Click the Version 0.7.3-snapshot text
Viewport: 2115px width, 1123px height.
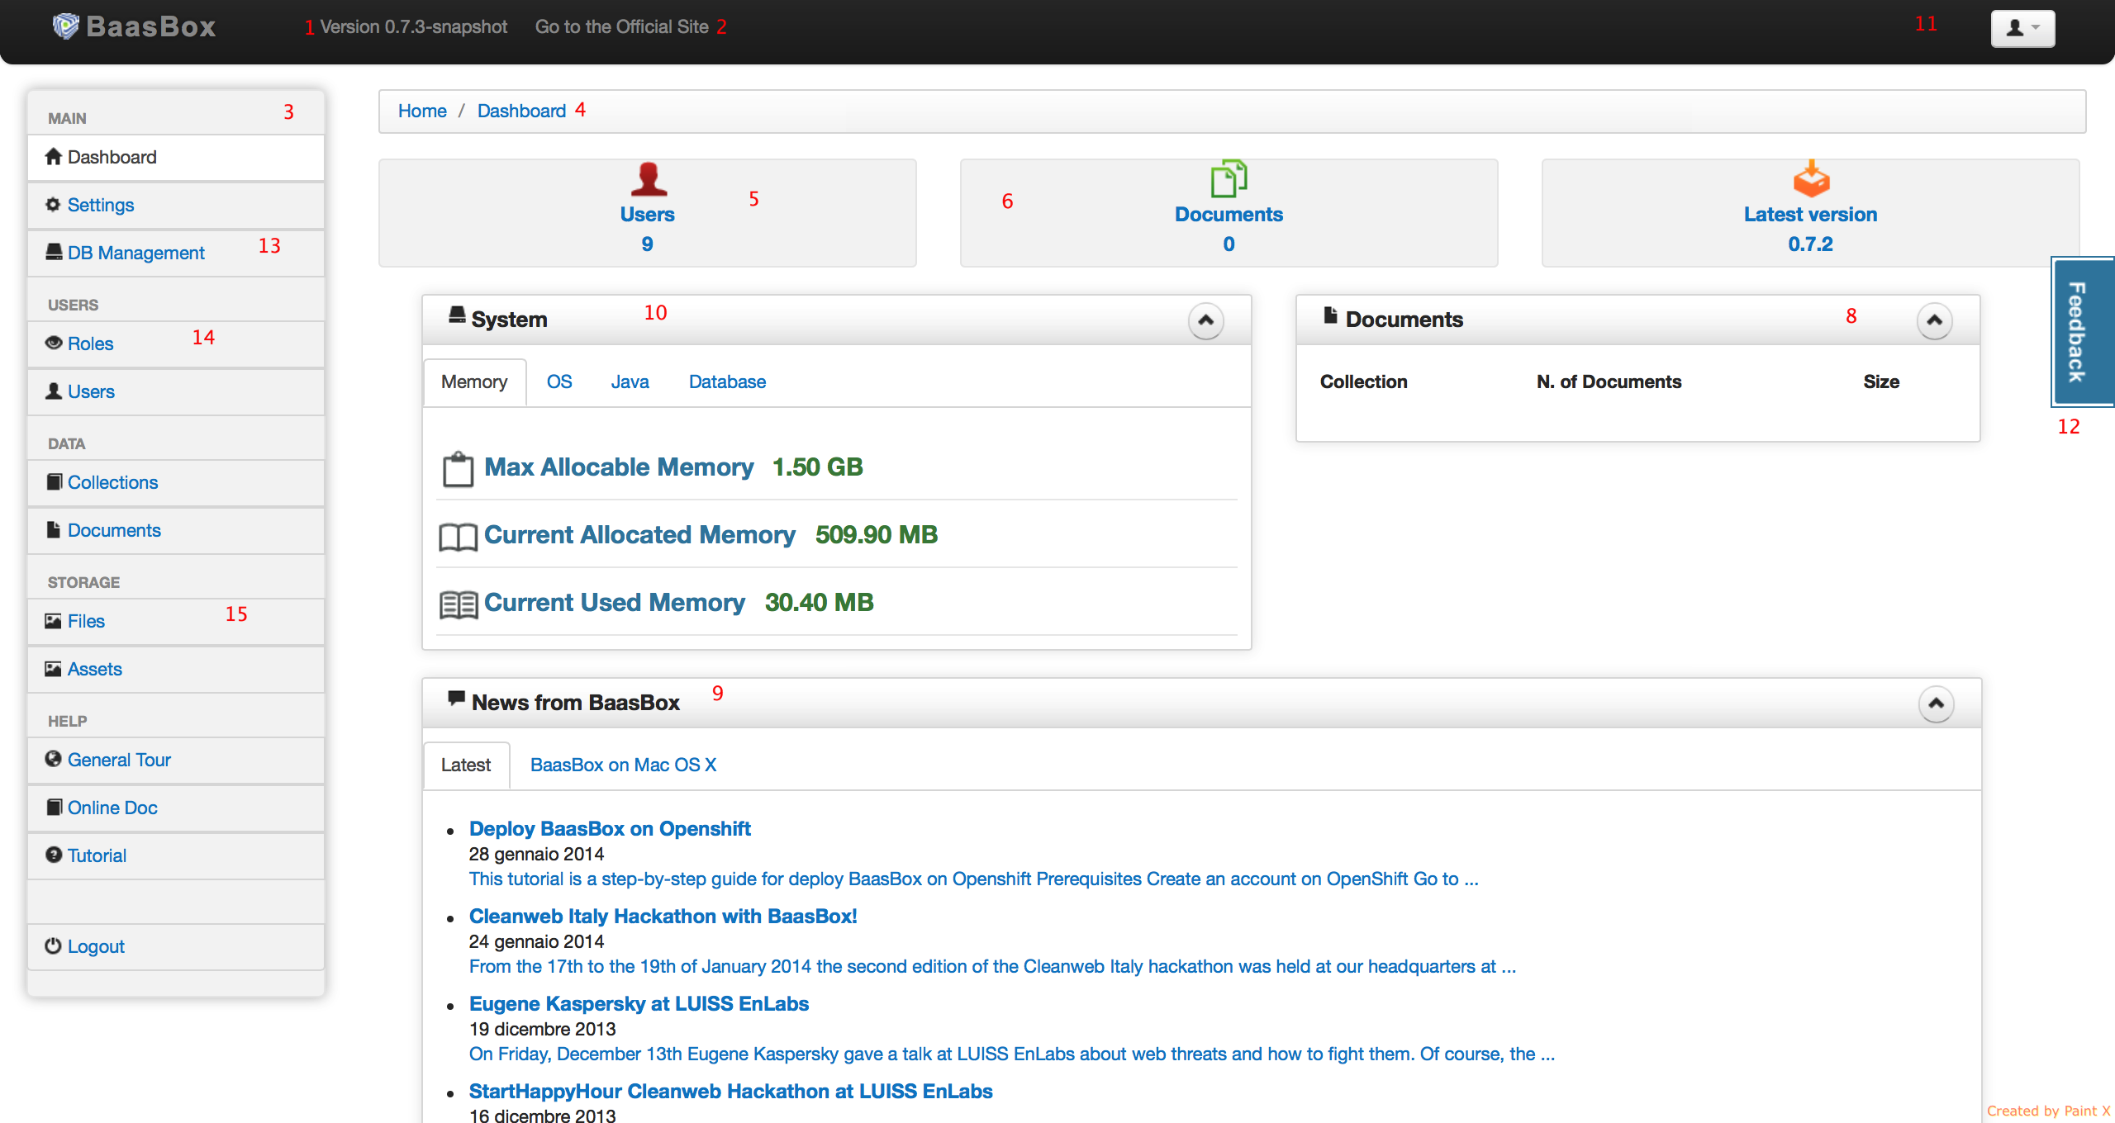[x=413, y=27]
